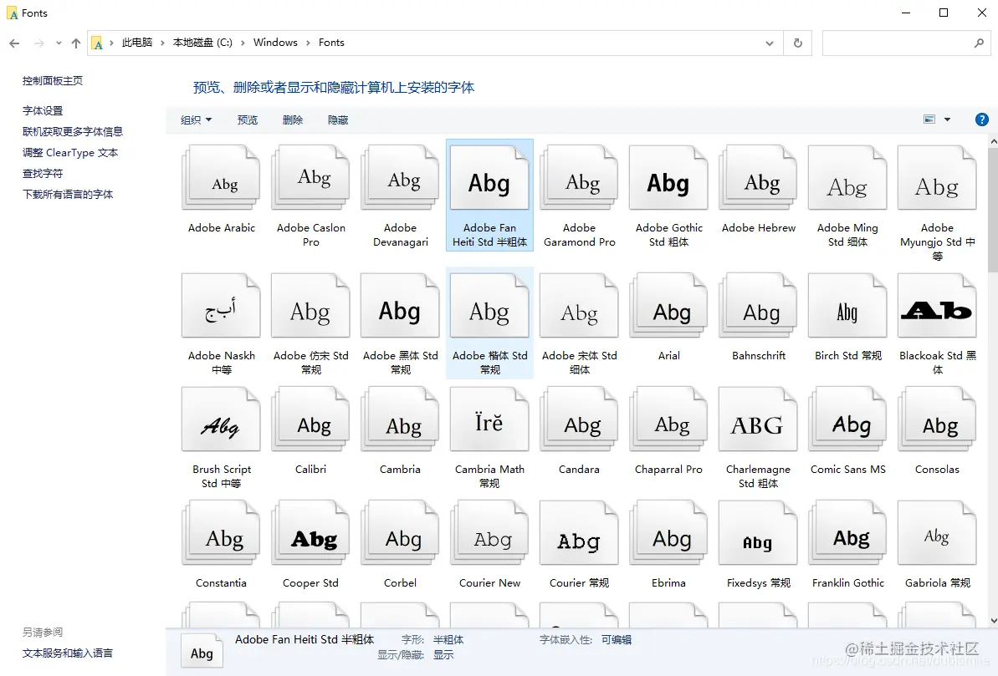Select the Adobe Arabic font icon
The image size is (998, 676).
click(x=221, y=178)
